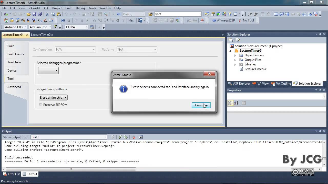Collapse the LectureTimer0 project node
This screenshot has width=328, height=184.
(x=230, y=51)
